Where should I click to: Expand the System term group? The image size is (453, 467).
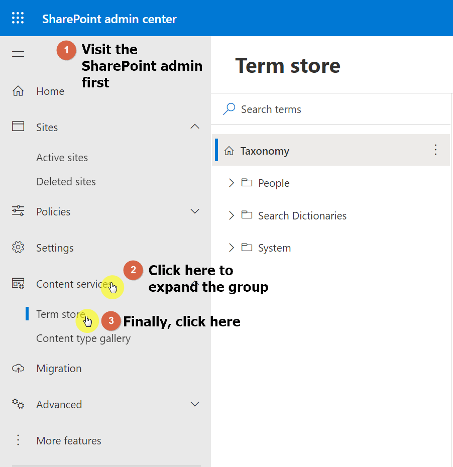point(231,248)
